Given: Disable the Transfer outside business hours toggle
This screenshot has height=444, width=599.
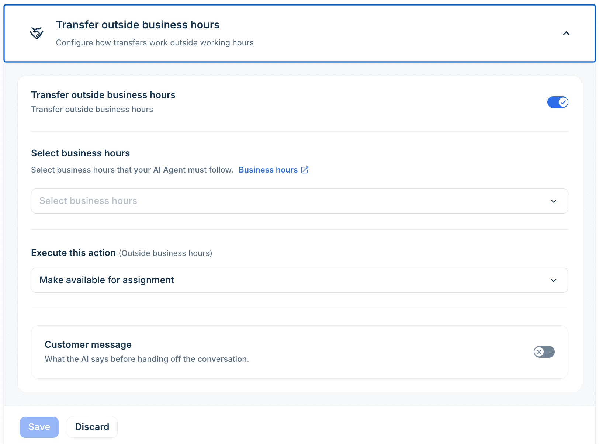Looking at the screenshot, I should point(558,102).
